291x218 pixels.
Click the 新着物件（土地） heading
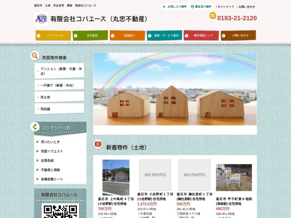[x=127, y=147]
